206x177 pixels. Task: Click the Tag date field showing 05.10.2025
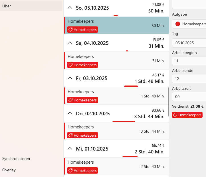pyautogui.click(x=189, y=43)
